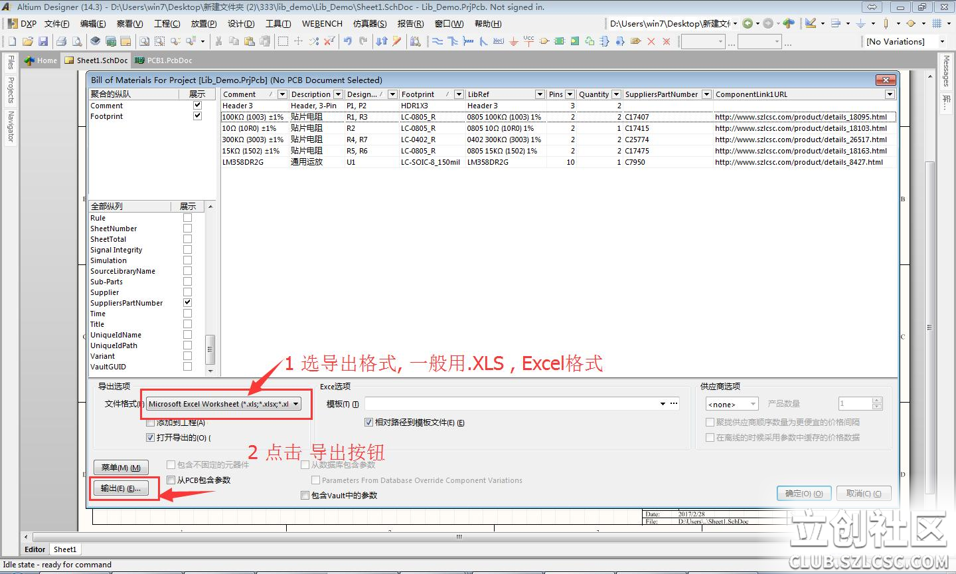Check the 从PCB包含参数 checkbox
Image resolution: width=956 pixels, height=574 pixels.
171,480
